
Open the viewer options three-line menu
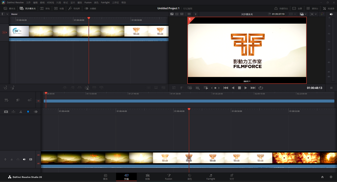pos(331,88)
